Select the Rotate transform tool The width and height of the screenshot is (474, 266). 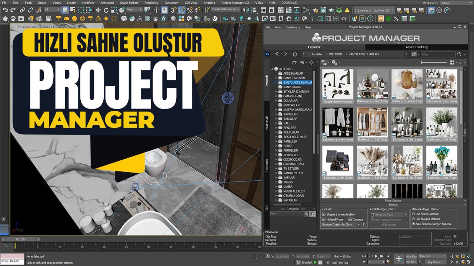coord(107,10)
